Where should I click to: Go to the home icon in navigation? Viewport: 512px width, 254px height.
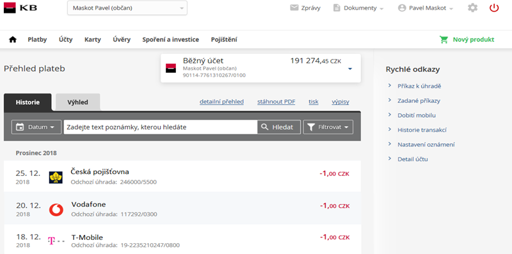[x=12, y=40]
